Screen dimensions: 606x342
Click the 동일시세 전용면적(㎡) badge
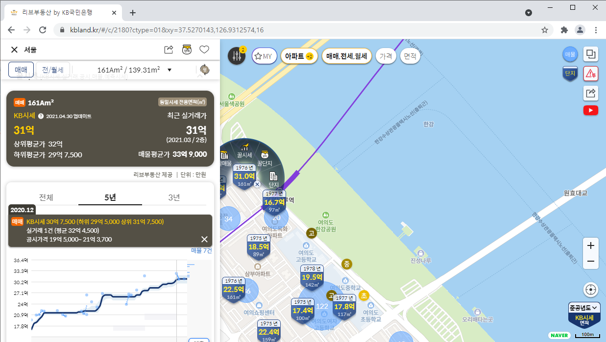click(x=182, y=102)
